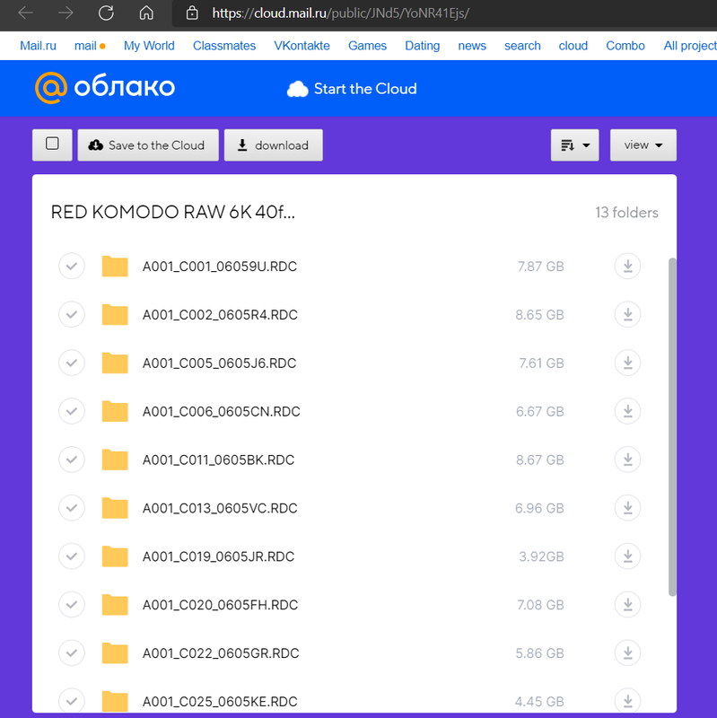Open Dating in the portal navigation
The height and width of the screenshot is (718, 717).
coord(422,46)
